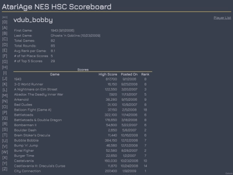Filter games by letter [S]
233x175 pixels.
click(5, 130)
